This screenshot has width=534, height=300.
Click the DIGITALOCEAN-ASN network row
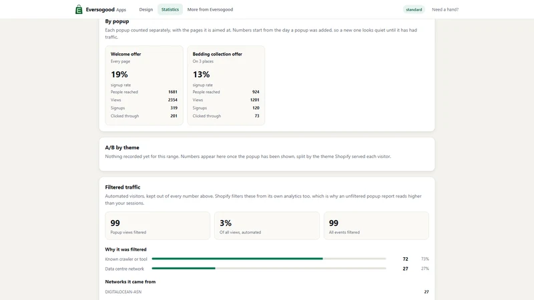tap(267, 292)
